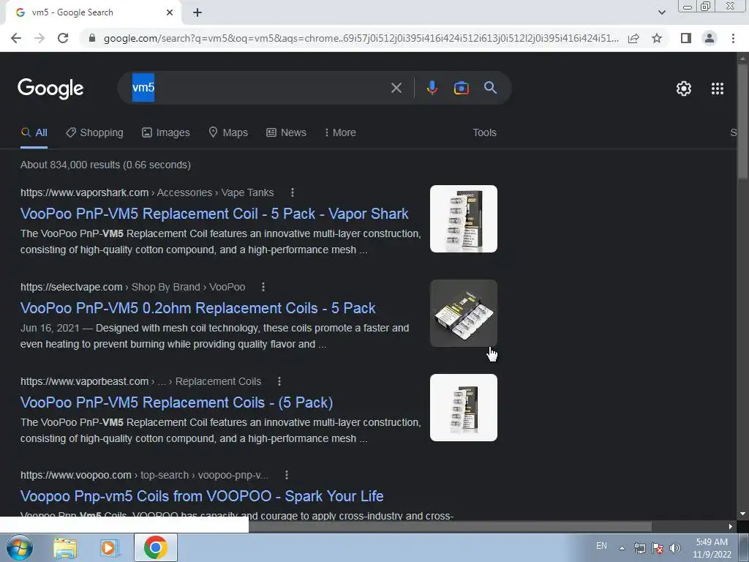Click the selectvape.com breadcrumb URL
This screenshot has height=562, width=749.
pos(132,287)
